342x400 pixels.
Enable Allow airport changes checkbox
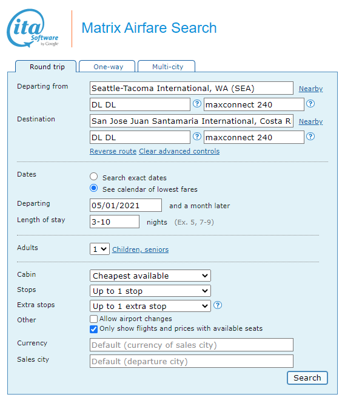pos(93,319)
